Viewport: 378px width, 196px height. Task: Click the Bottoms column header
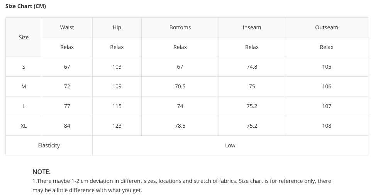pos(180,27)
